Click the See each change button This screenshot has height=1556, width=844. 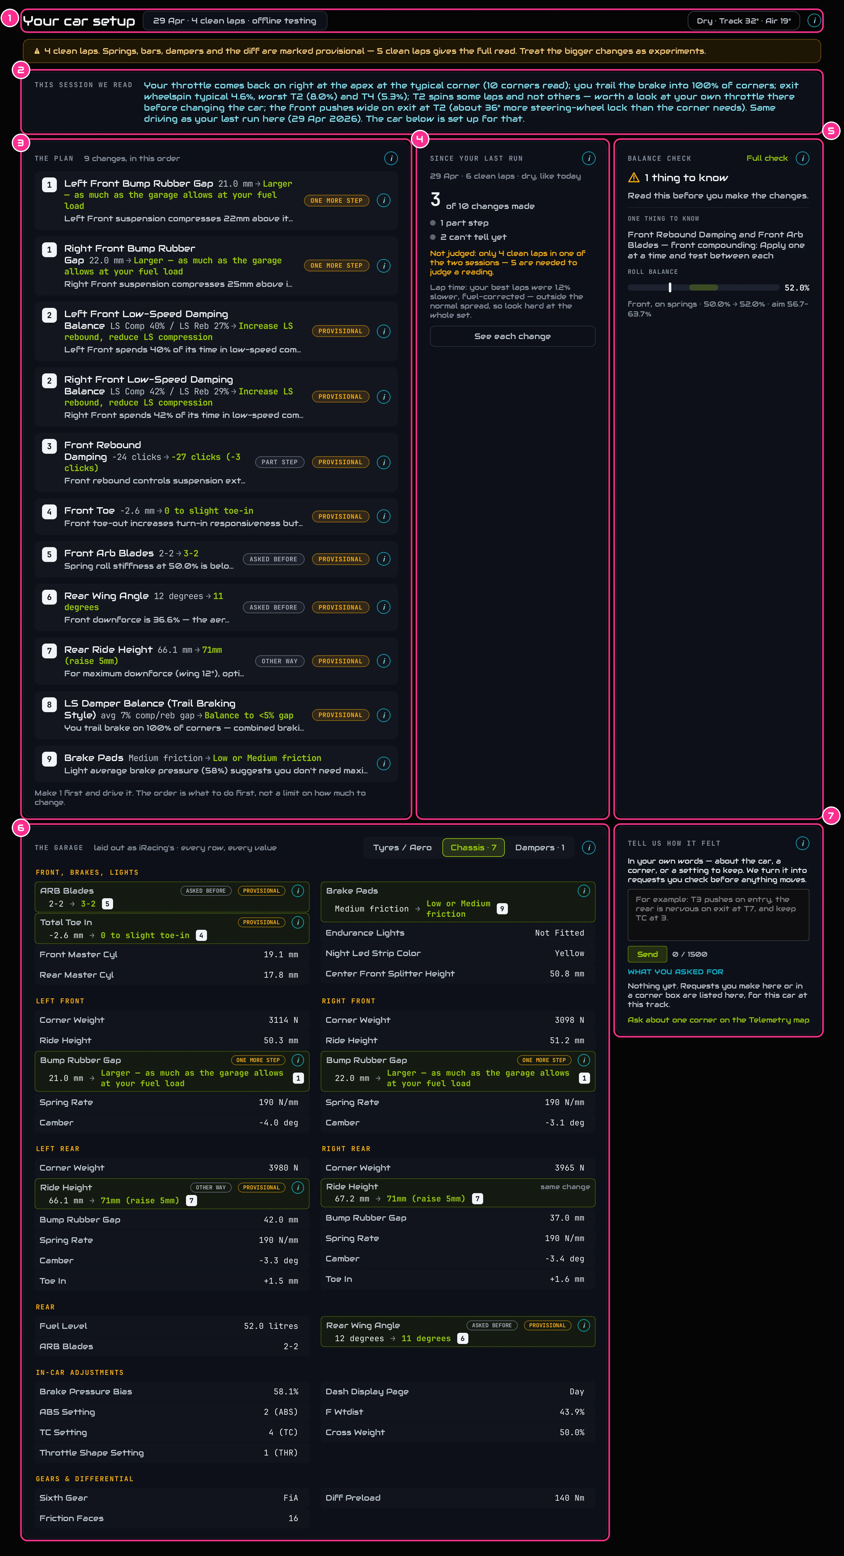tap(513, 336)
